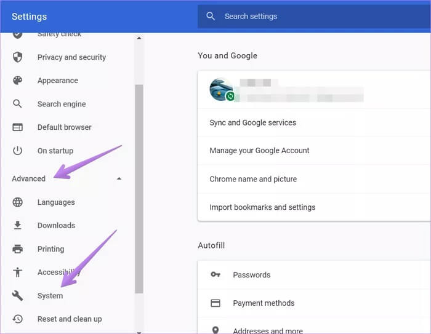Click the Reset and clean up history icon
Screen dimensions: 431x334
click(x=18, y=319)
